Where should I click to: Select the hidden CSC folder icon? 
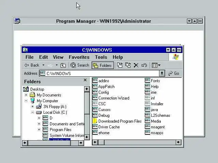pos(95,104)
